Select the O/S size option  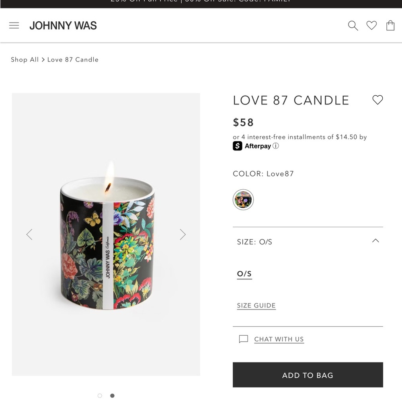click(x=244, y=273)
